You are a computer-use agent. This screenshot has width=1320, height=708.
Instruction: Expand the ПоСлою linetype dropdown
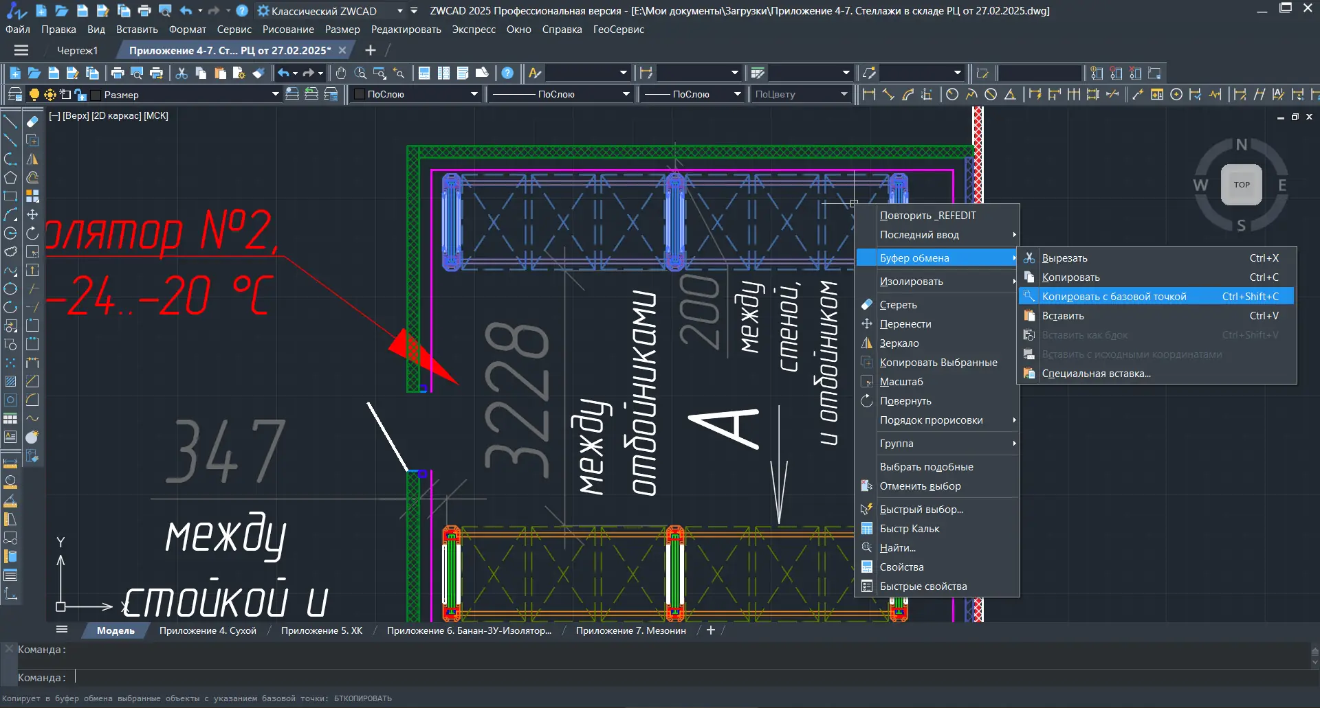tap(561, 95)
